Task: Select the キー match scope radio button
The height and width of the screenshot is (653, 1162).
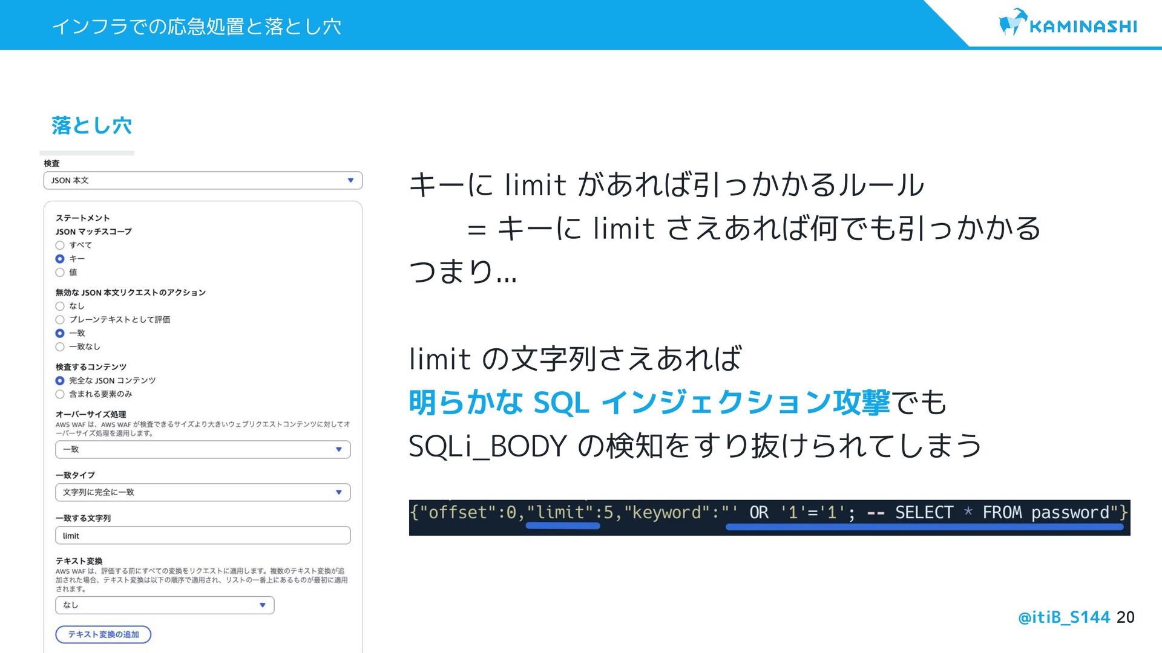Action: point(60,259)
